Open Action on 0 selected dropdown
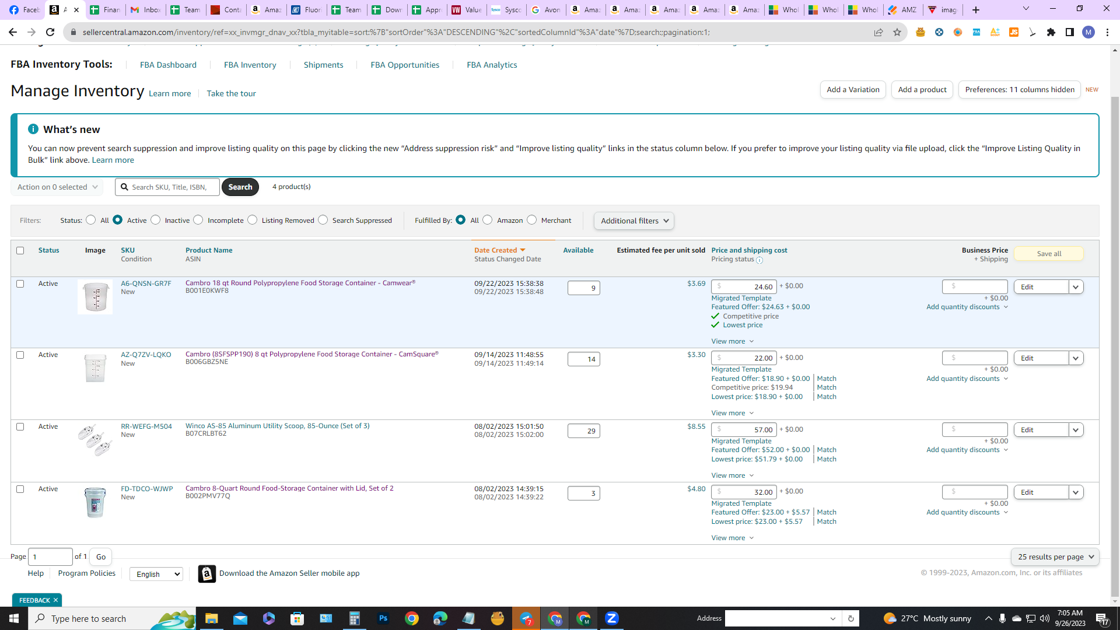 point(57,187)
